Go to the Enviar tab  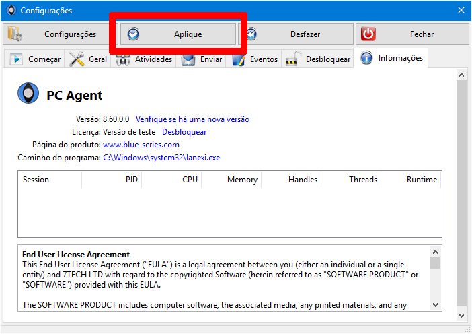[x=202, y=59]
